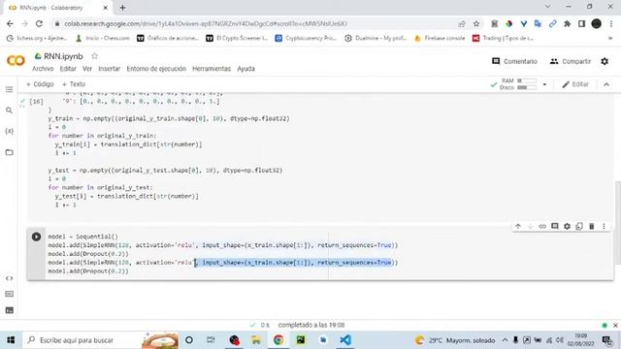621x349 pixels.
Task: Open the tab search dropdown chevron
Action: click(547, 7)
